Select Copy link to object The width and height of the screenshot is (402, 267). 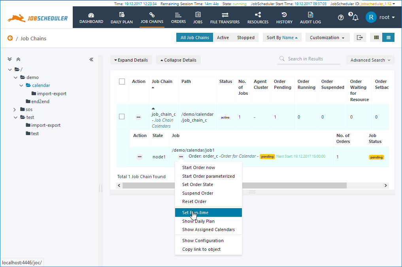202,249
